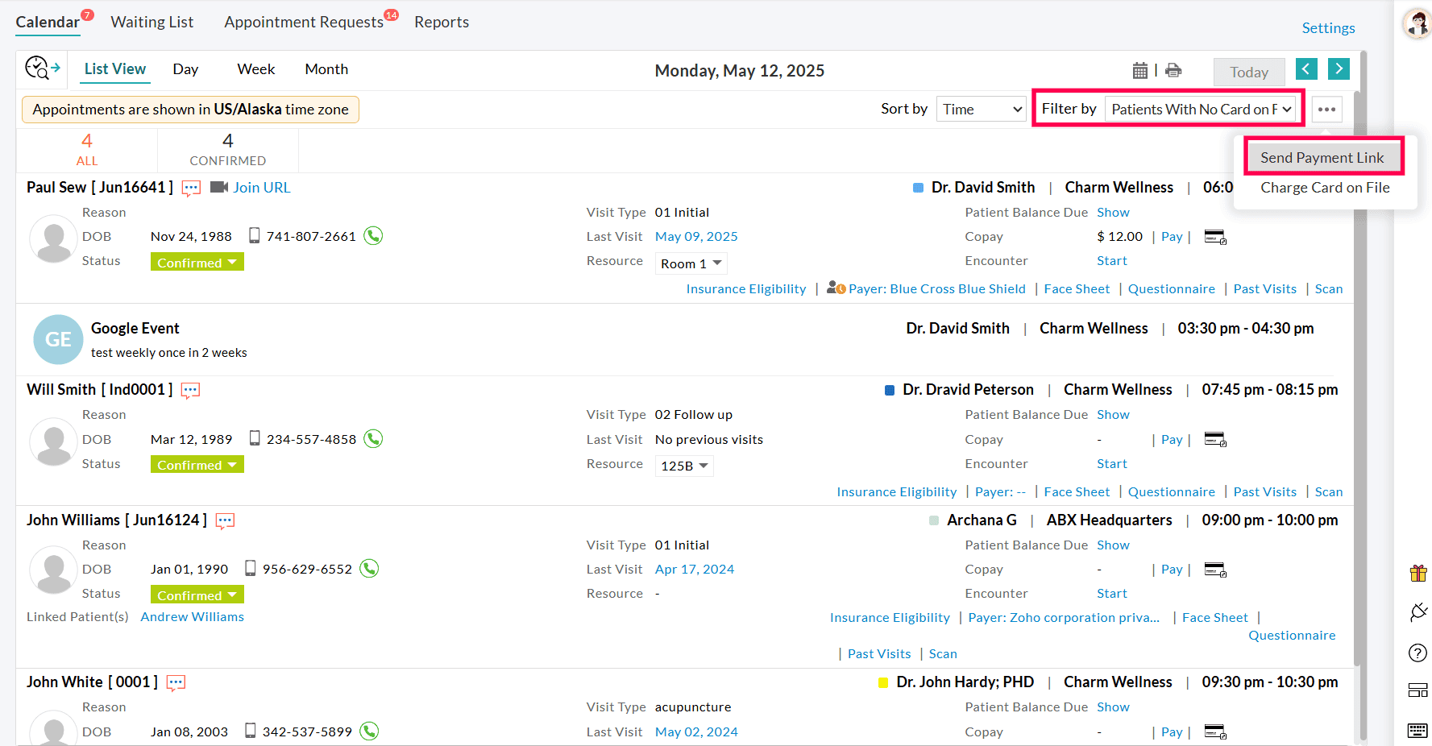
Task: Open the comment bubble next to John Williams
Action: [x=224, y=520]
